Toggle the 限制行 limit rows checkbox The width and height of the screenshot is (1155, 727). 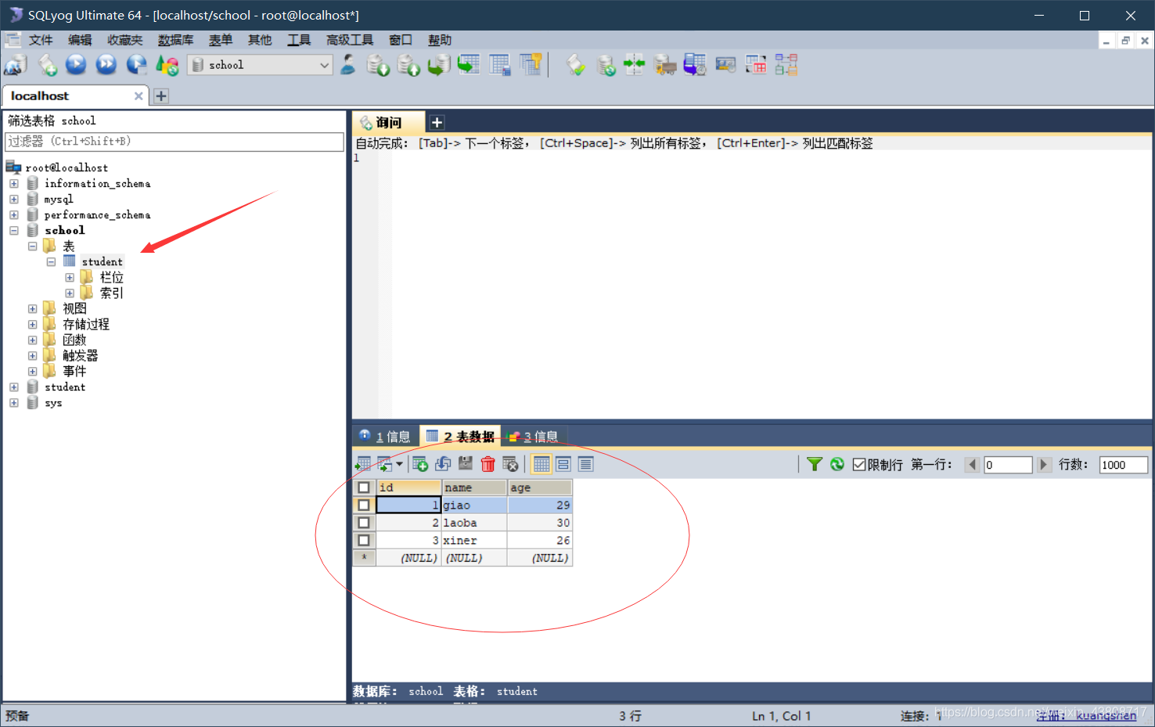[859, 465]
